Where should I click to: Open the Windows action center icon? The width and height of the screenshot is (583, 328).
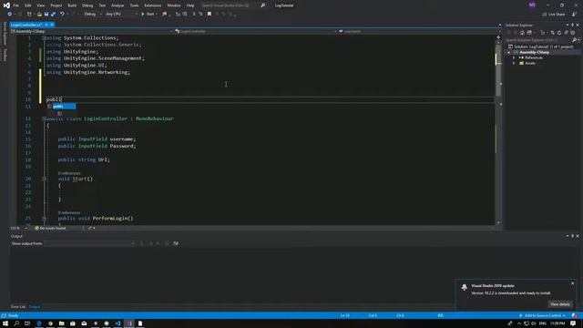click(x=573, y=323)
